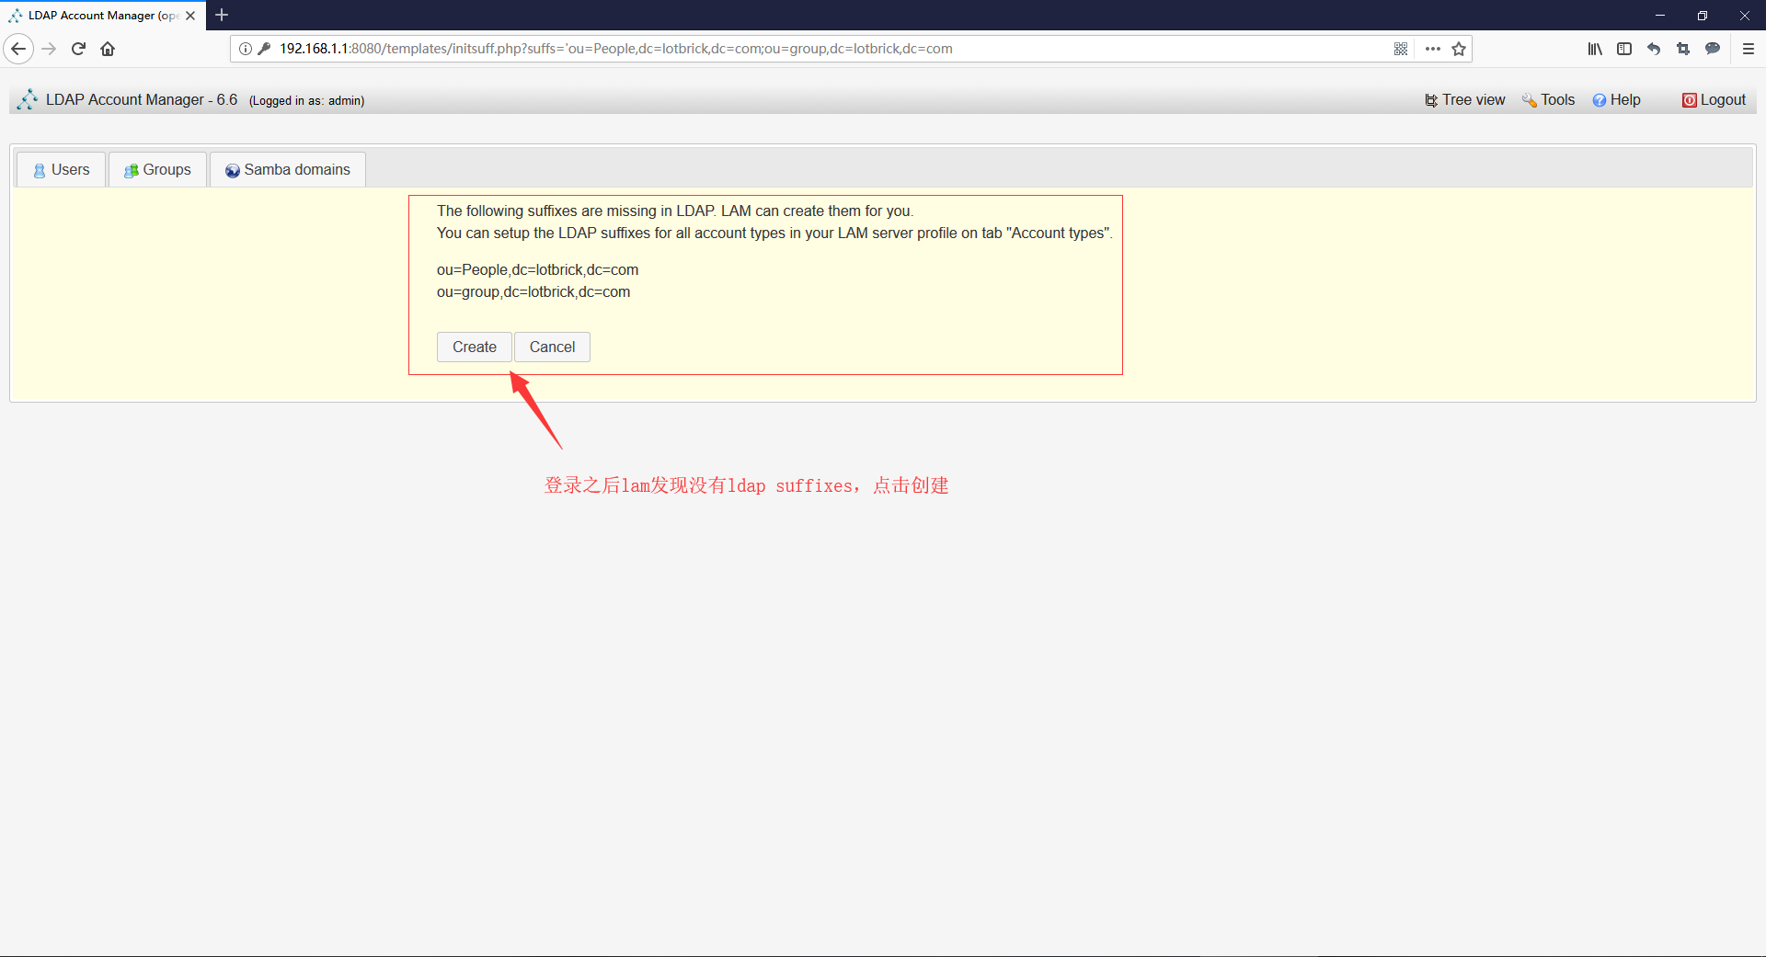1766x957 pixels.
Task: Open Tree view
Action: pyautogui.click(x=1465, y=100)
